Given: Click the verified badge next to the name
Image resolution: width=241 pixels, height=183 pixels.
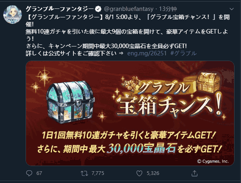Looking at the screenshot, I should pyautogui.click(x=98, y=9).
